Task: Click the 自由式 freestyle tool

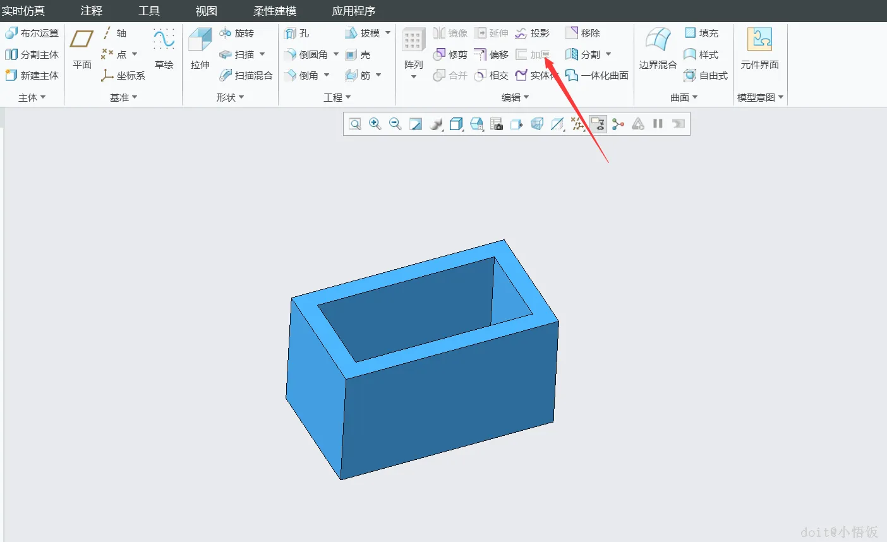Action: pyautogui.click(x=706, y=75)
